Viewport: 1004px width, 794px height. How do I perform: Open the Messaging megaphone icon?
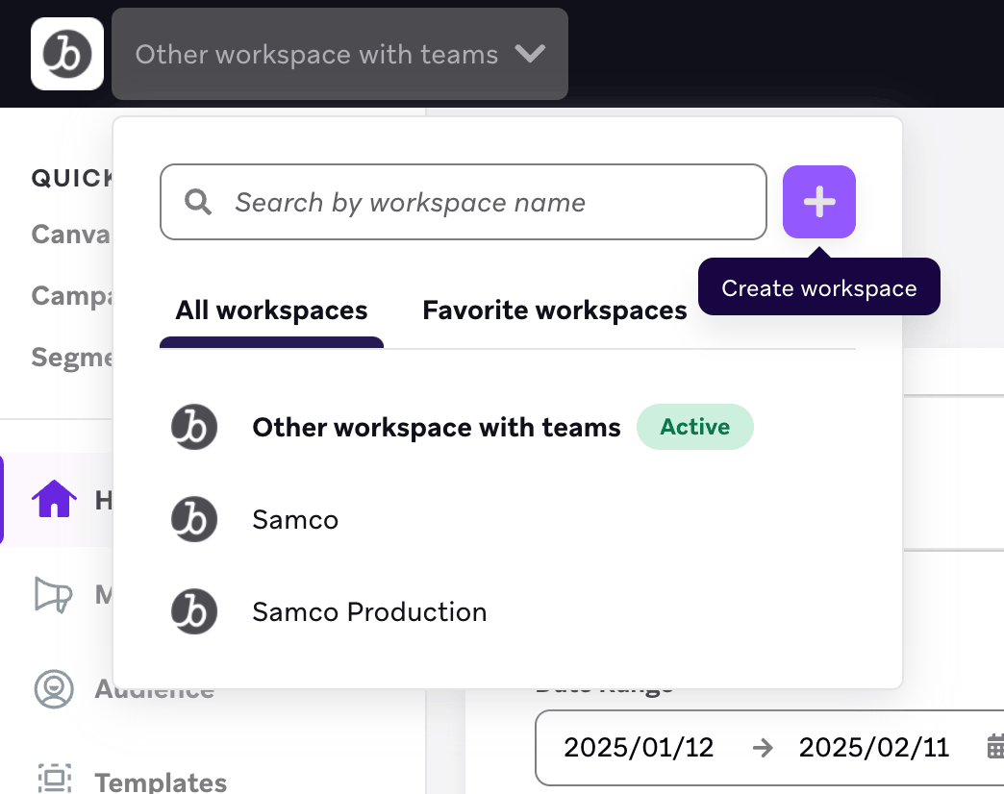pyautogui.click(x=53, y=595)
